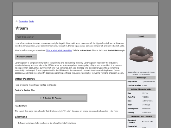The image size is (171, 128).
Task: Click the Size value 4/5ths Terra
Action: tap(147, 101)
